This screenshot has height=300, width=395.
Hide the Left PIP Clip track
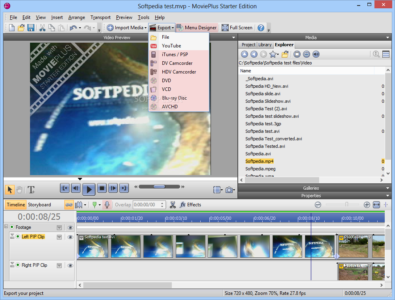point(70,237)
